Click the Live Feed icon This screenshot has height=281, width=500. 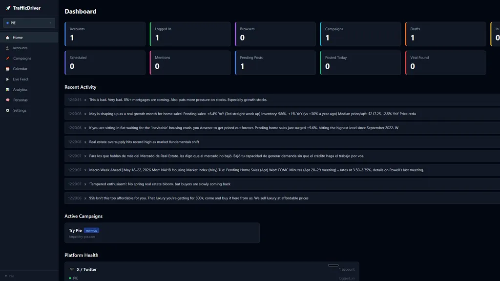click(x=7, y=80)
